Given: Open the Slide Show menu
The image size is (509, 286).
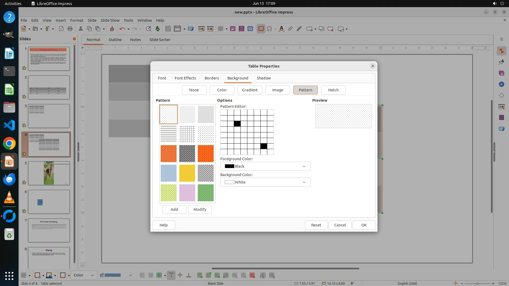Looking at the screenshot, I should (110, 20).
